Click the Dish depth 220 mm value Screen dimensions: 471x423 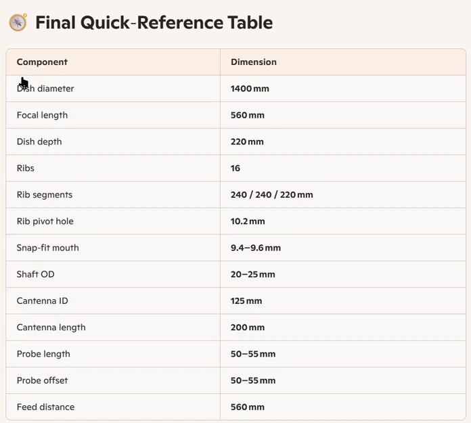247,141
